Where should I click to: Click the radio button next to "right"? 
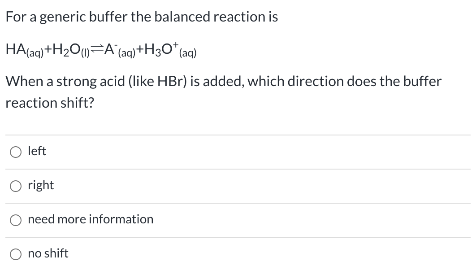15,186
